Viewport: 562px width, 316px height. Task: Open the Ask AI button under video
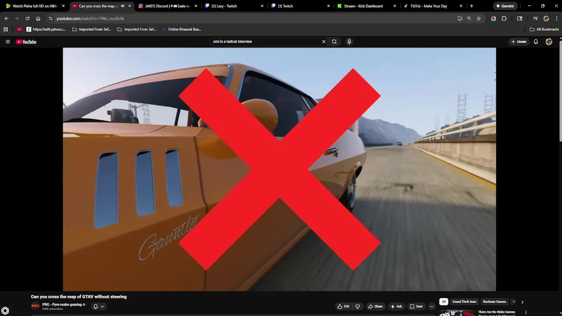coord(396,306)
